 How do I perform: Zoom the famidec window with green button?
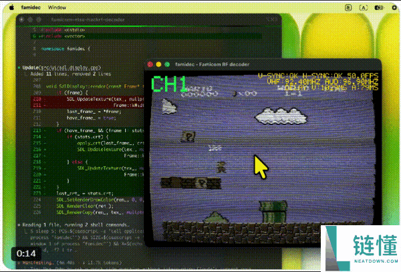pos(167,64)
